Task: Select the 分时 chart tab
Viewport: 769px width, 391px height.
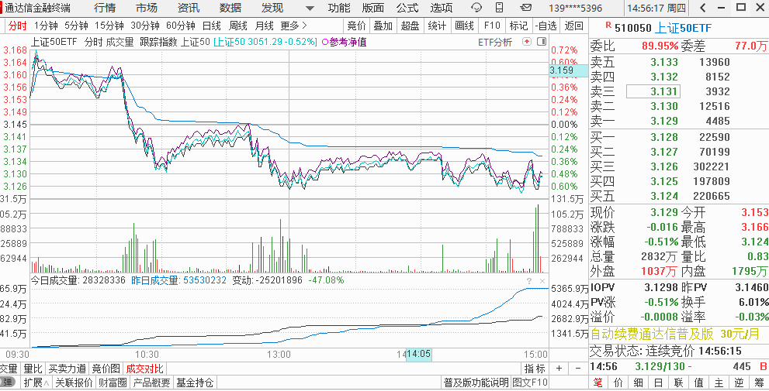Action: 18,26
